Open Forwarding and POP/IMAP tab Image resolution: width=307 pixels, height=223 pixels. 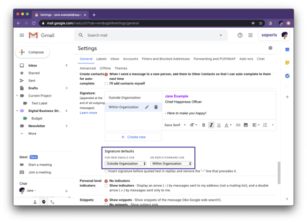click(x=214, y=59)
